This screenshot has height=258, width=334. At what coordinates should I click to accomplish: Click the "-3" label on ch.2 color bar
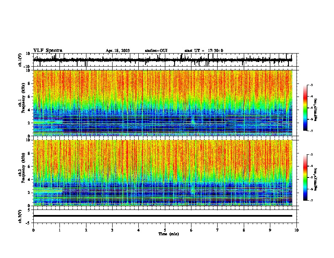pos(311,155)
